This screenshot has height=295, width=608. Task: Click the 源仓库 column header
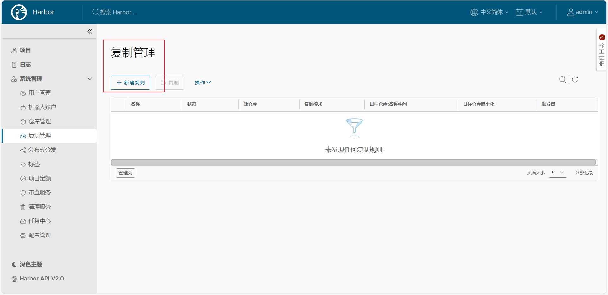[x=250, y=104]
